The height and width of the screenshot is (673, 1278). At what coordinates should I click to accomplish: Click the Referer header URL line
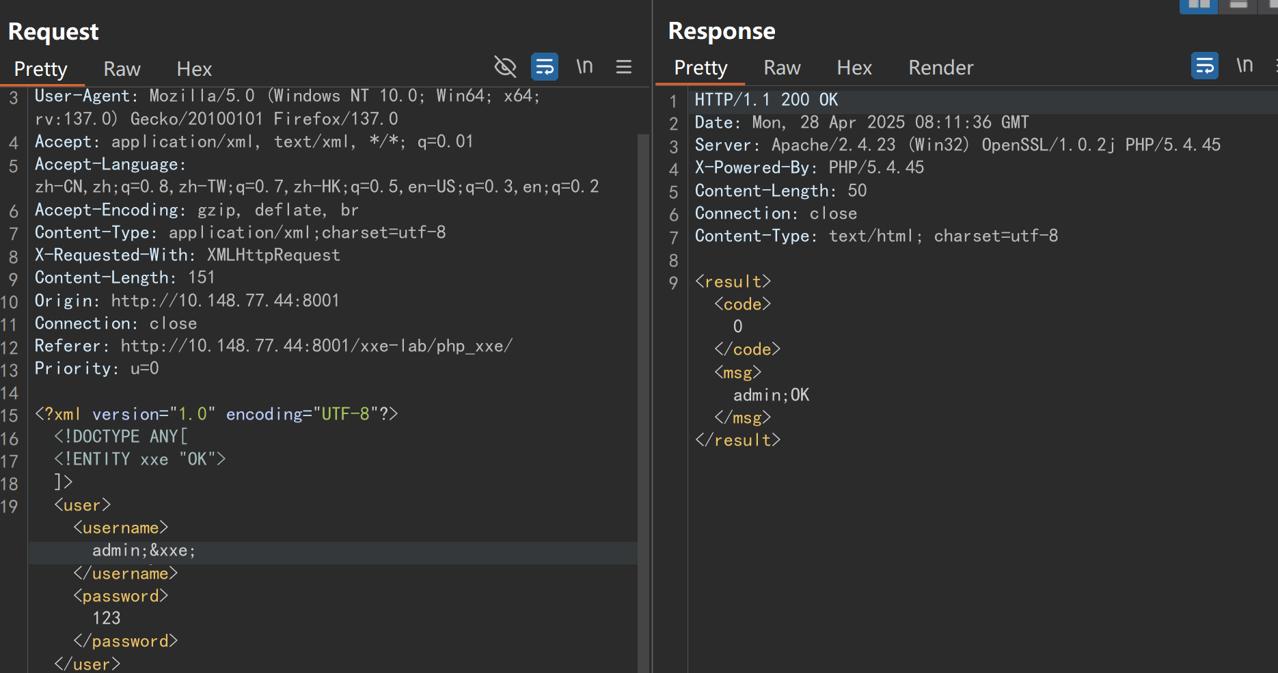(273, 346)
